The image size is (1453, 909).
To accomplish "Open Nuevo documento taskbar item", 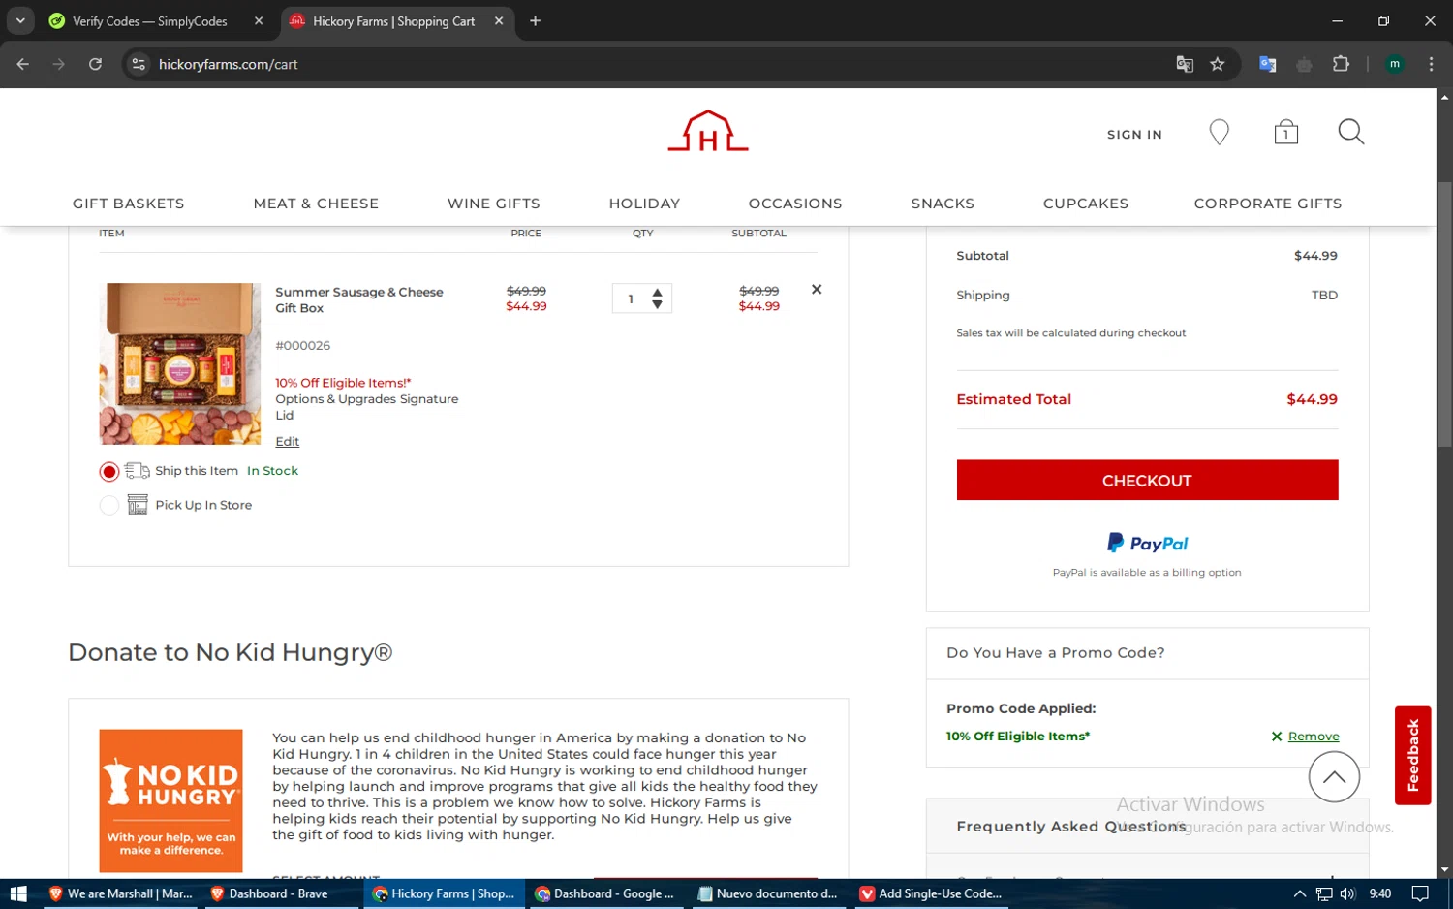I will tap(767, 893).
